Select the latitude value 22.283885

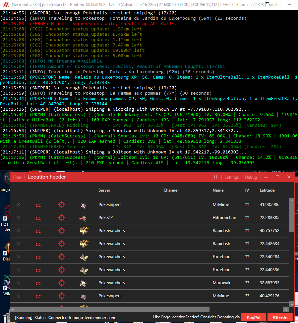tap(269, 218)
